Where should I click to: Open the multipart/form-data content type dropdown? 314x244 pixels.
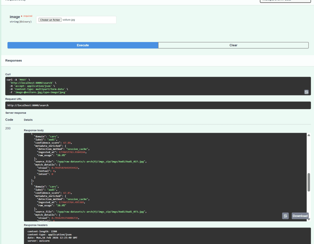285,1
